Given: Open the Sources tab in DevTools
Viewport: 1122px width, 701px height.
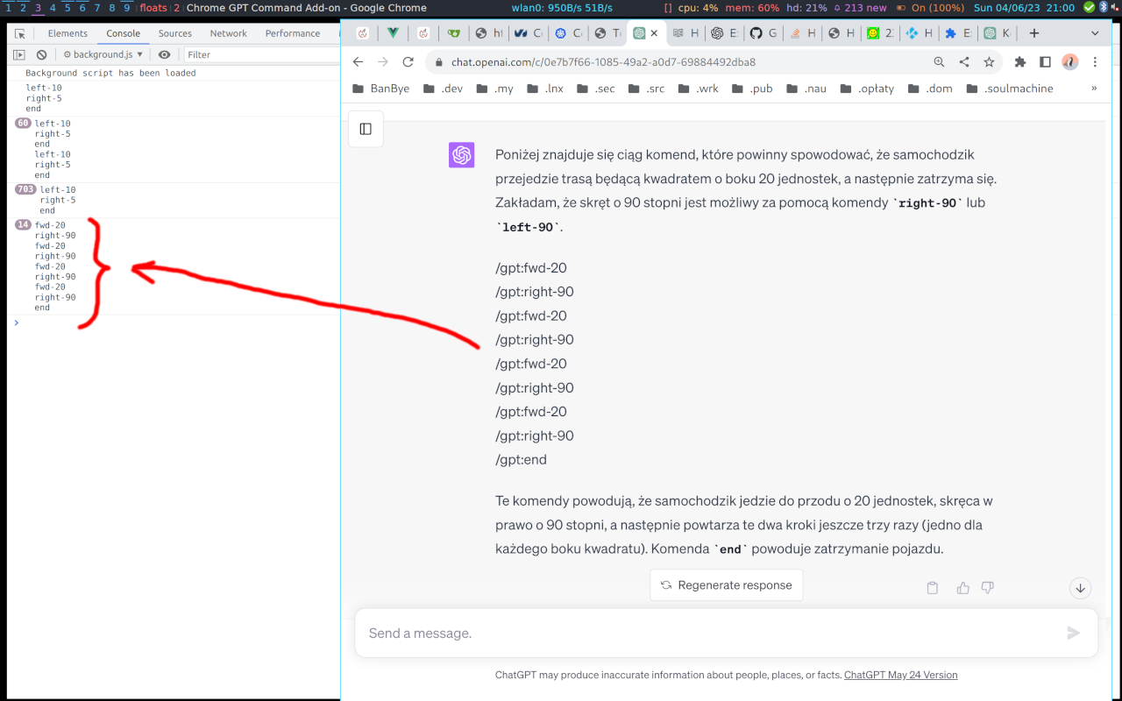Looking at the screenshot, I should (174, 33).
